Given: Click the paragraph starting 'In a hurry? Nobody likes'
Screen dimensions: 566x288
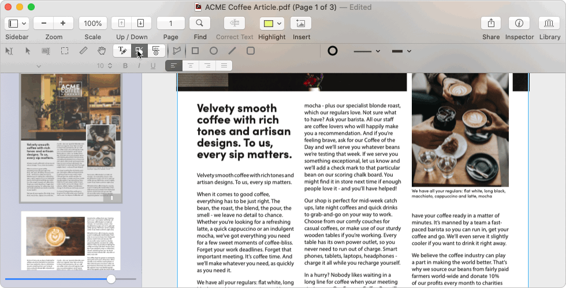Looking at the screenshot, I should click(x=351, y=280).
